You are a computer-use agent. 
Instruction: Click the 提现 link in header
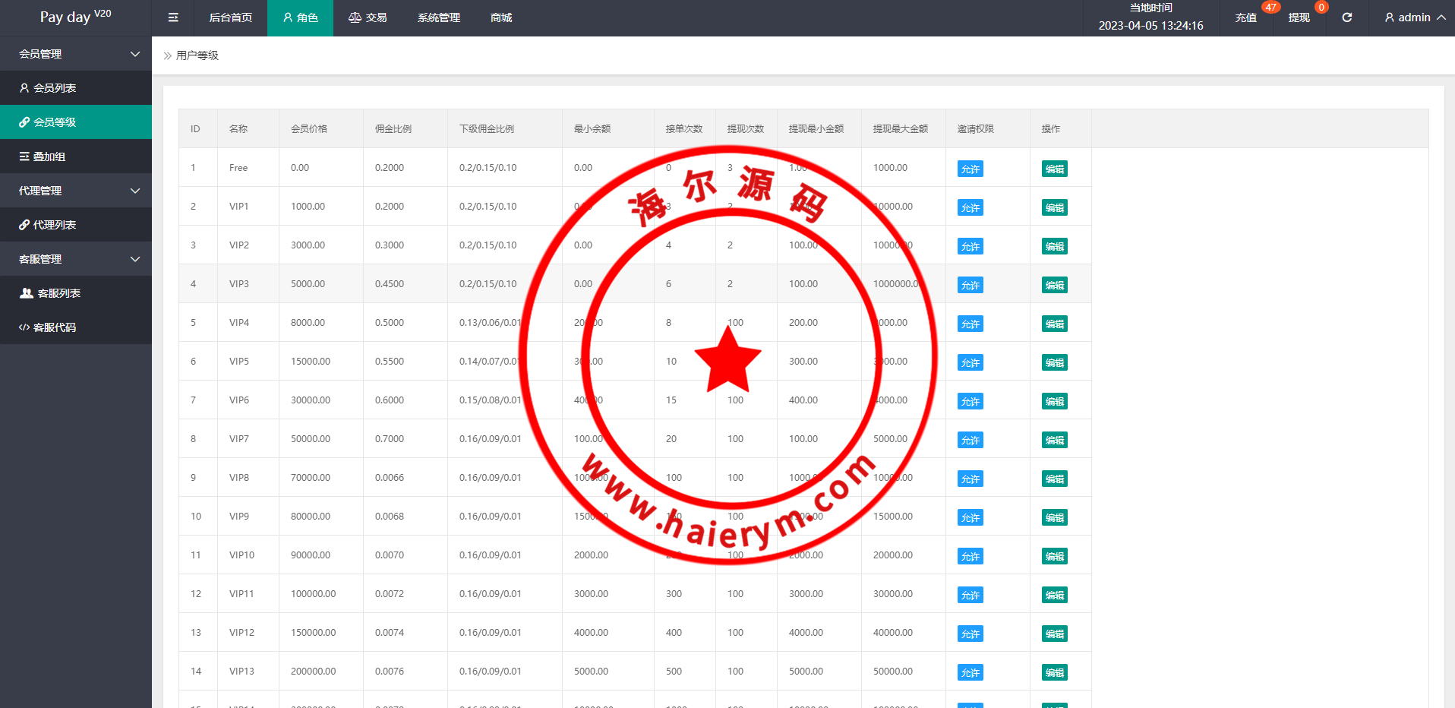coord(1299,17)
